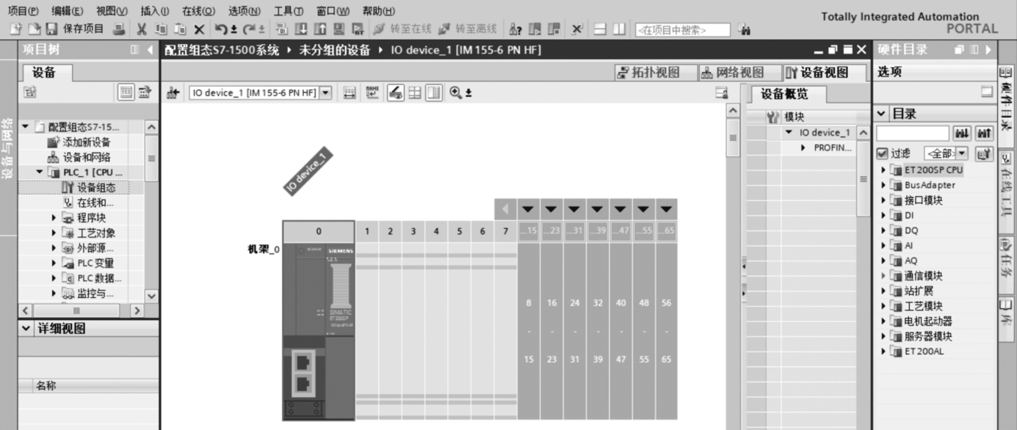Collapse the 配置组态S7-15... project node
Screen dimensions: 1017x430
[25, 126]
